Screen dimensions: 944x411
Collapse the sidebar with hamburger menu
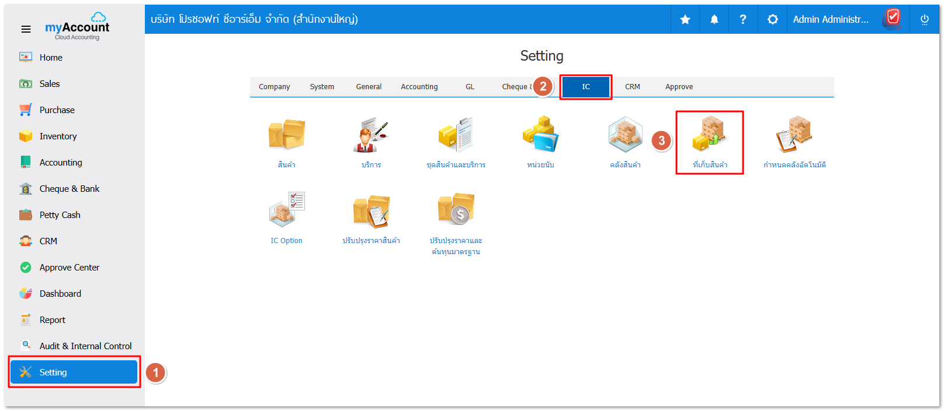pyautogui.click(x=26, y=29)
